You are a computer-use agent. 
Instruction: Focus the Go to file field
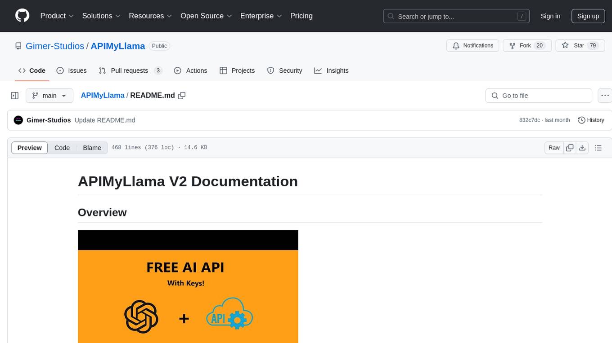coord(539,96)
